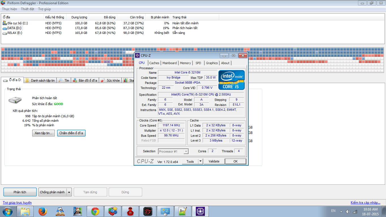Viewport: 386px width, 217px height.
Task: Click the volume speaker tray icon
Action: 348,212
